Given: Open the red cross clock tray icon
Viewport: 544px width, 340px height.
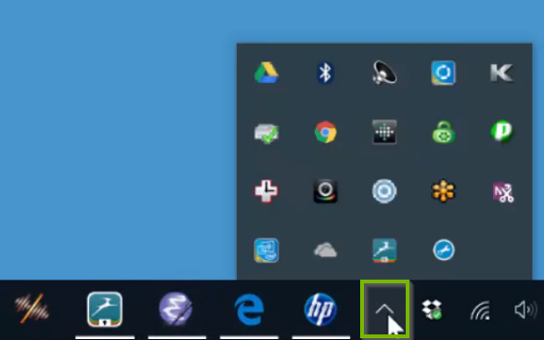Looking at the screenshot, I should tap(266, 191).
